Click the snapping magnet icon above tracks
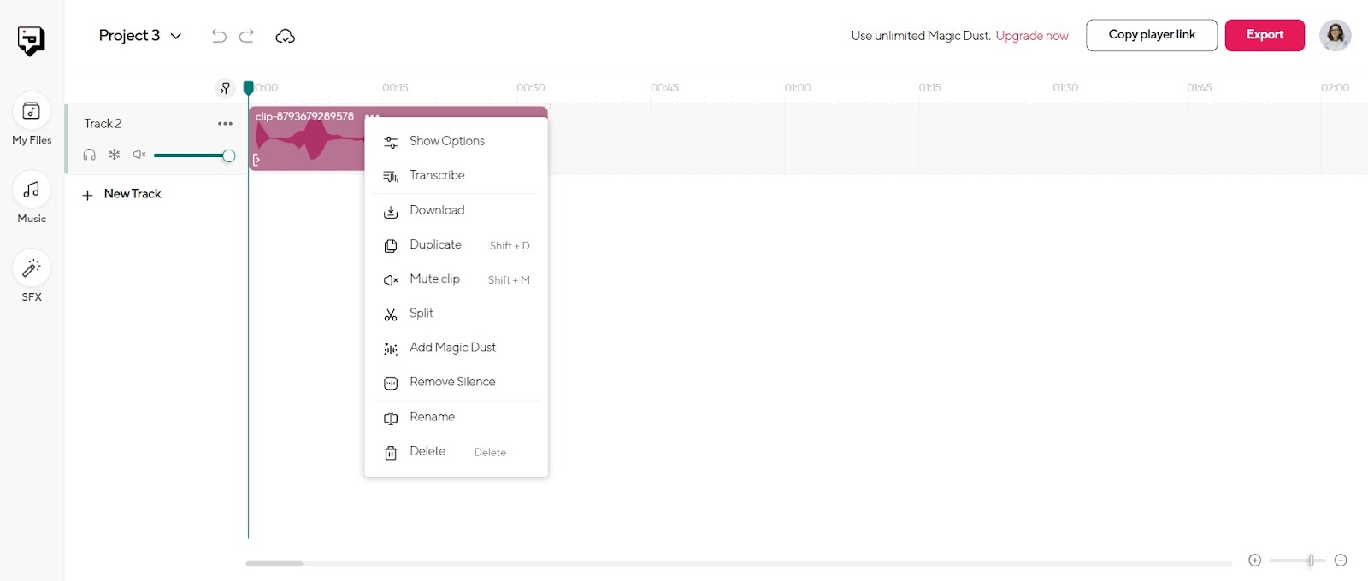The image size is (1368, 581). pyautogui.click(x=225, y=88)
